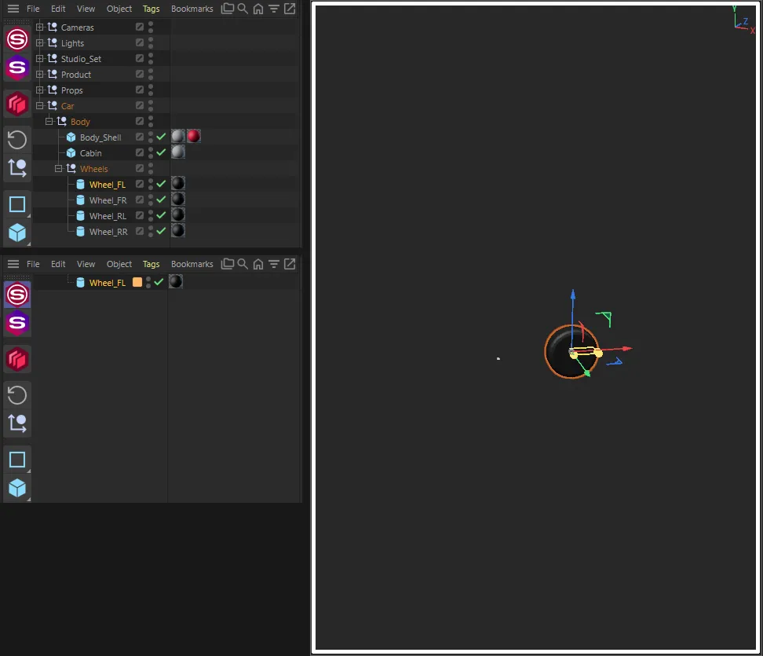Toggle layer box for Cameras row
Screen dimensions: 763x656
click(x=140, y=27)
